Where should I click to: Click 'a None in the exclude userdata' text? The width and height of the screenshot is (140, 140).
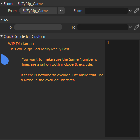pyautogui.click(x=48, y=80)
